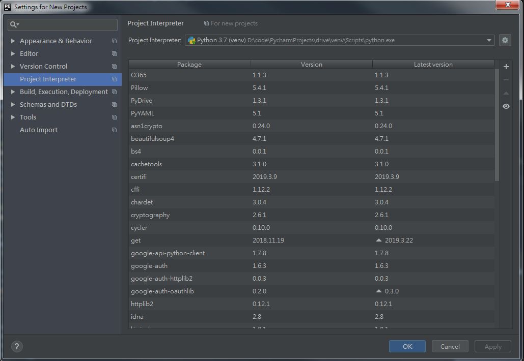Click the help question mark icon

[x=17, y=346]
